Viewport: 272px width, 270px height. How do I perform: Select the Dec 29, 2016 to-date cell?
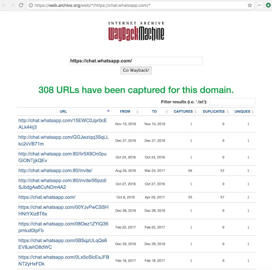coord(155,244)
